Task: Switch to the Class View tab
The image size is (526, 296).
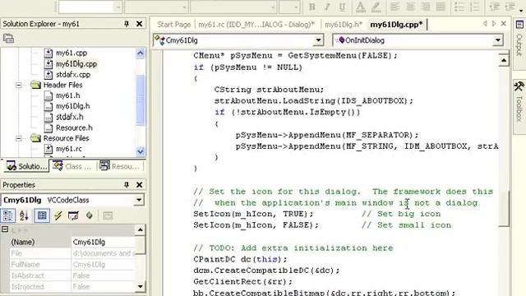Action: [72, 166]
